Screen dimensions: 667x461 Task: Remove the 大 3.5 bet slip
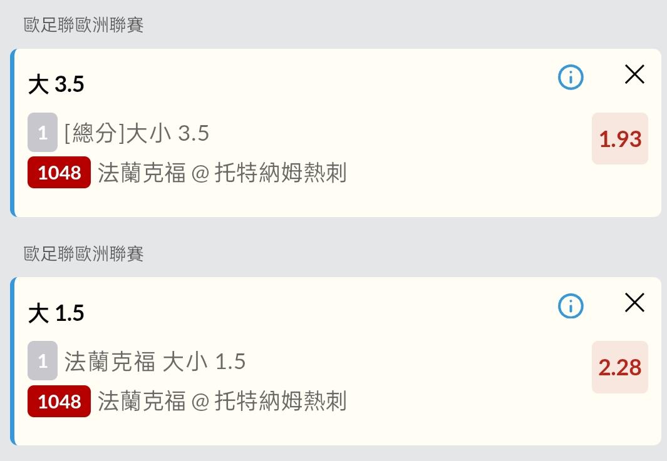click(x=634, y=74)
